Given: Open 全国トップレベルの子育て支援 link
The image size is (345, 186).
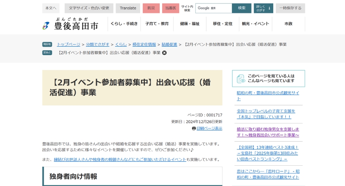Looking at the screenshot, I should point(266,114).
